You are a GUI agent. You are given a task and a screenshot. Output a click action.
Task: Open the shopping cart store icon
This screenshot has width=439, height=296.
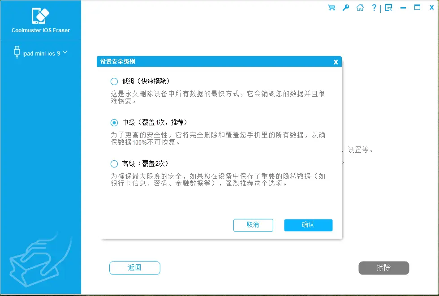coord(331,8)
